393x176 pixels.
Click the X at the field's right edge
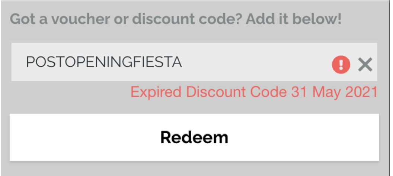[365, 66]
